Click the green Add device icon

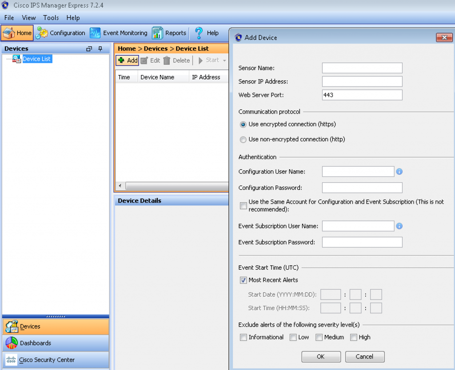click(x=121, y=60)
